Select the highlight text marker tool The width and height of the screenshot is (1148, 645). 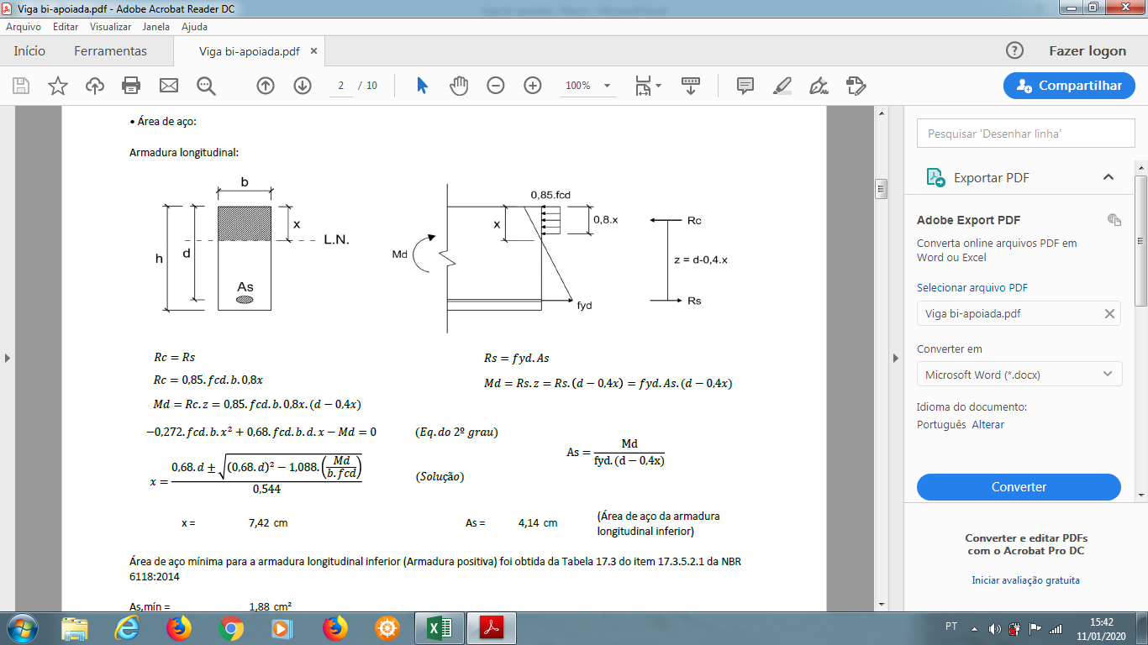pyautogui.click(x=782, y=86)
